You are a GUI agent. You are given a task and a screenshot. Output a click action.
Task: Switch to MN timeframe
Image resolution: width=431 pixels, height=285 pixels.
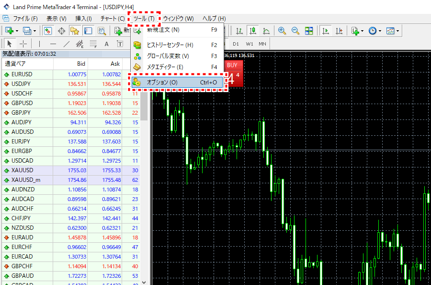(262, 44)
